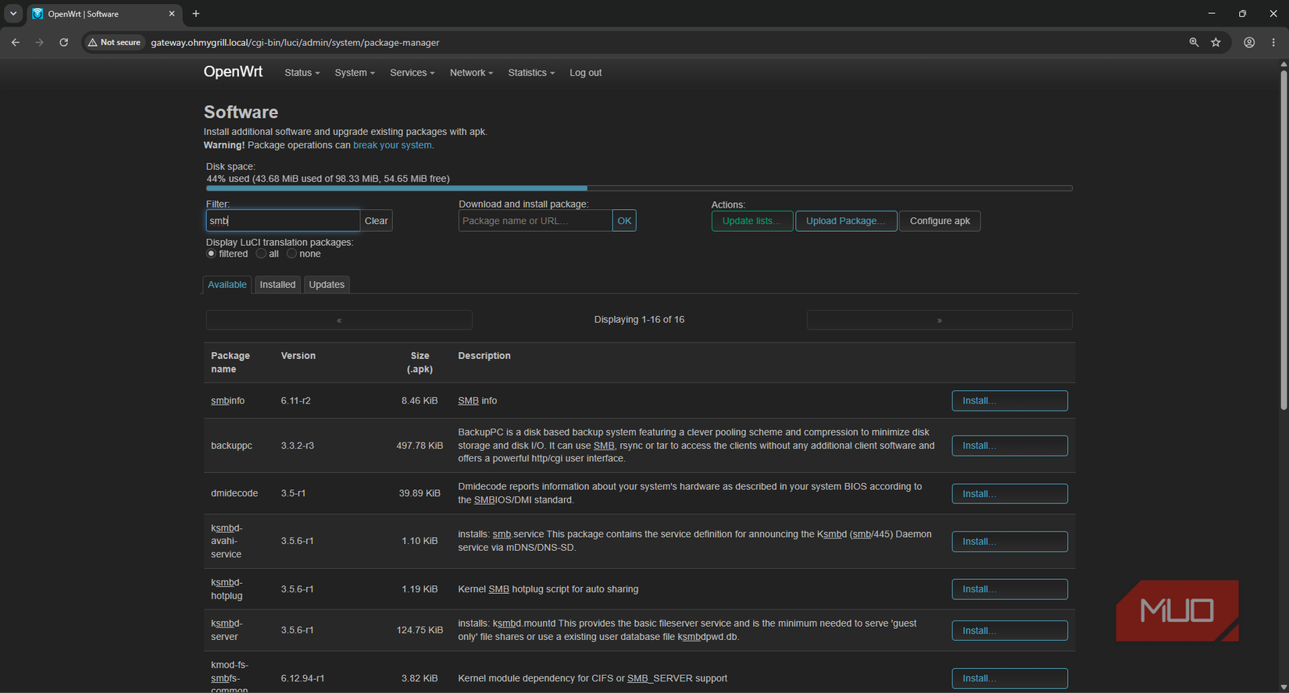The height and width of the screenshot is (693, 1289).
Task: Select the 'all' translation radio option
Action: coord(261,254)
